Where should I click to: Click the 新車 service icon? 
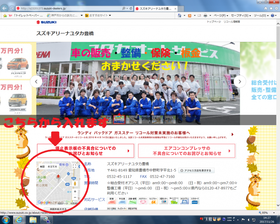[x=112, y=201]
